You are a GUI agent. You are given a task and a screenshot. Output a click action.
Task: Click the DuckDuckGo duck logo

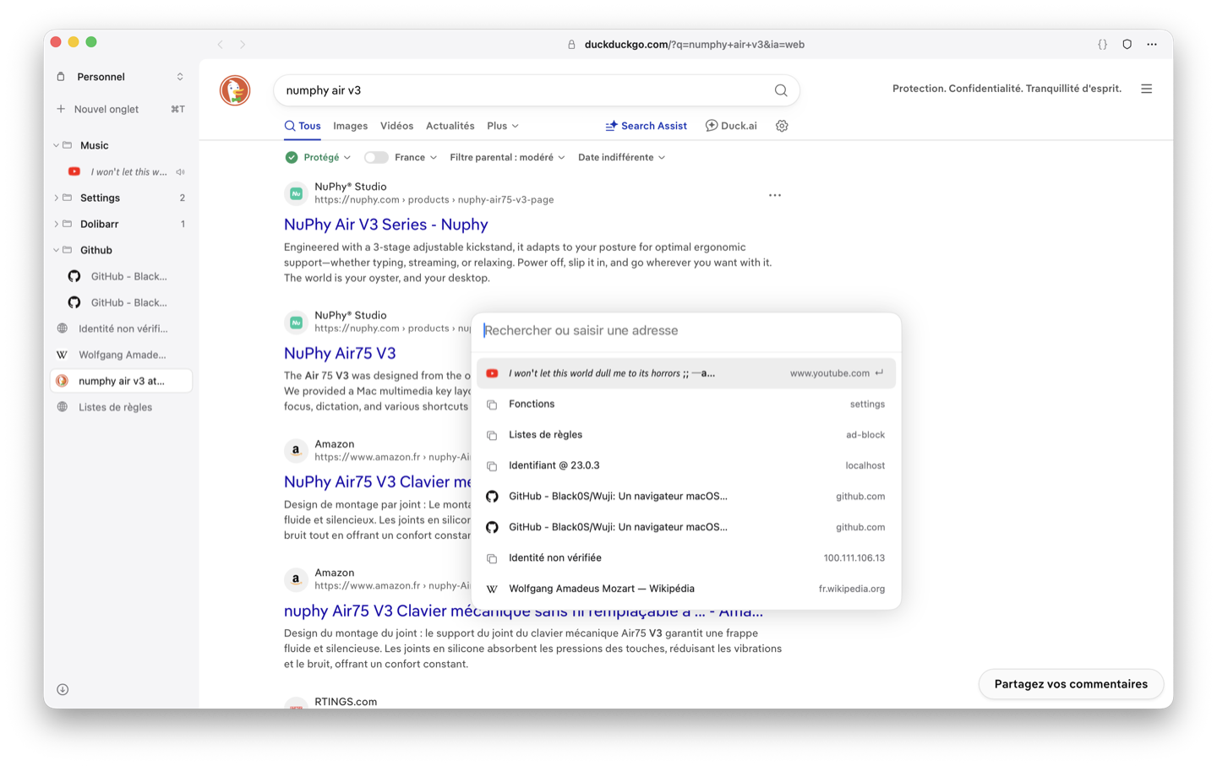click(235, 90)
